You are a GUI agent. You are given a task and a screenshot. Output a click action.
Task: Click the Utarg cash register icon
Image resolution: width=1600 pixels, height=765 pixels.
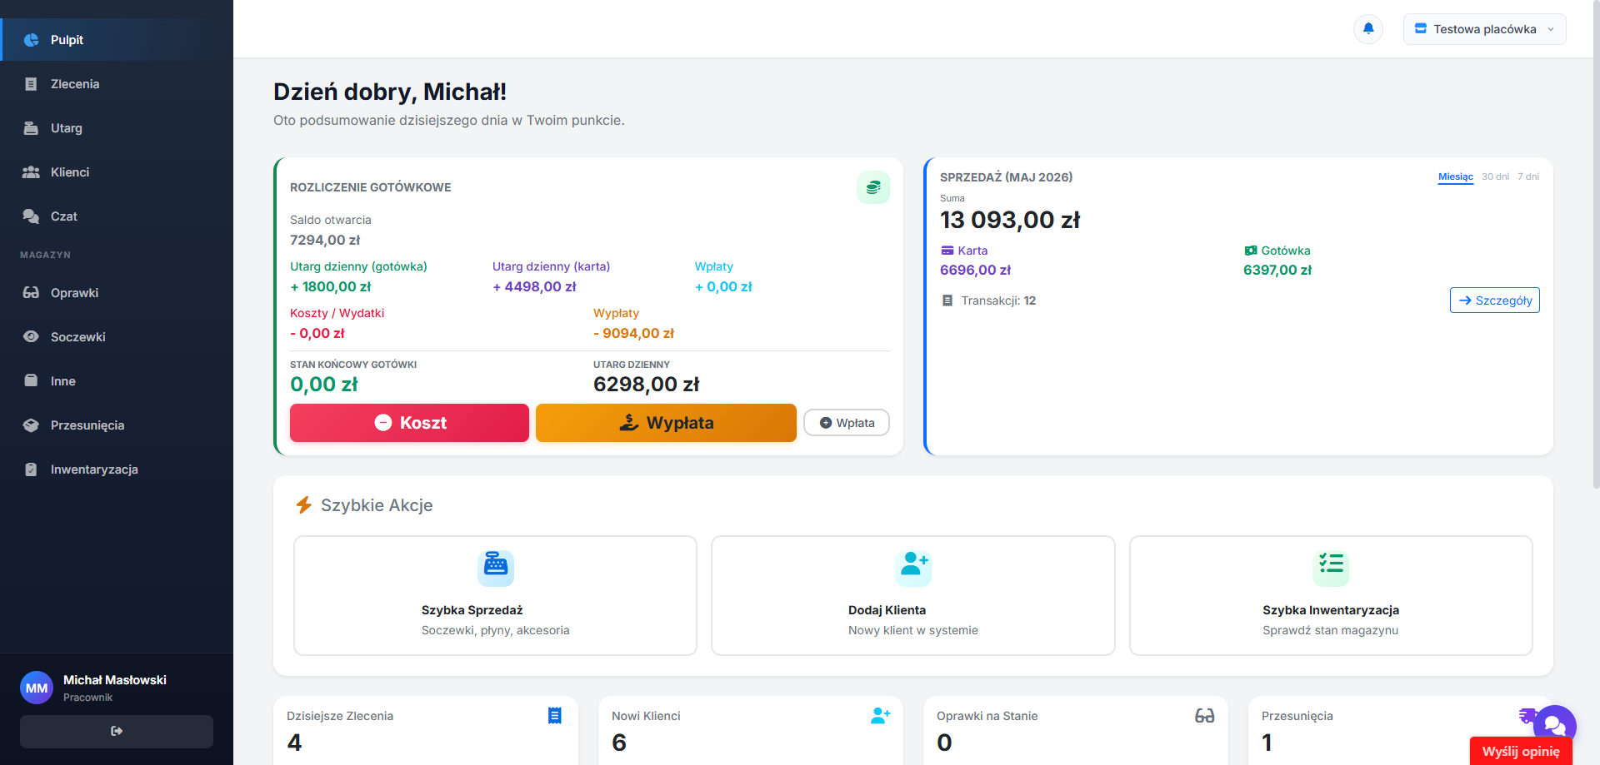pos(31,128)
